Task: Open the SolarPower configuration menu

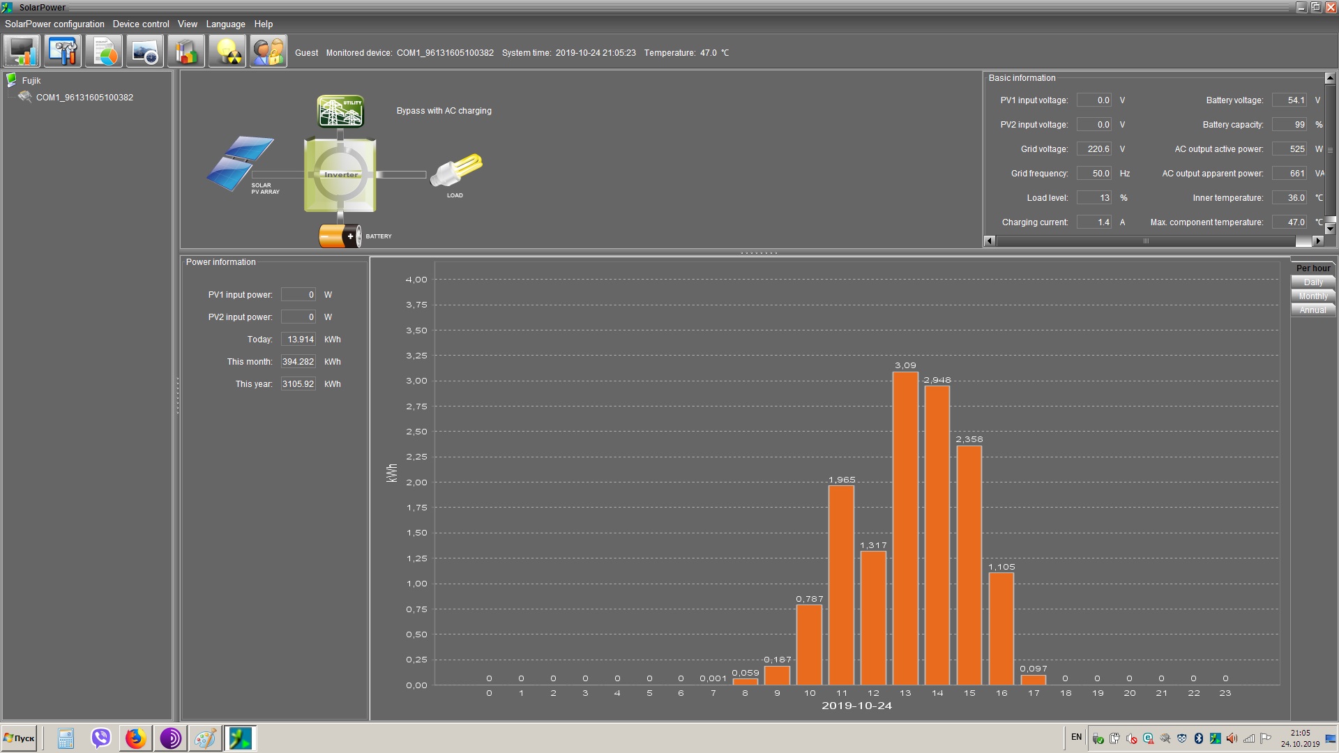Action: pos(54,24)
